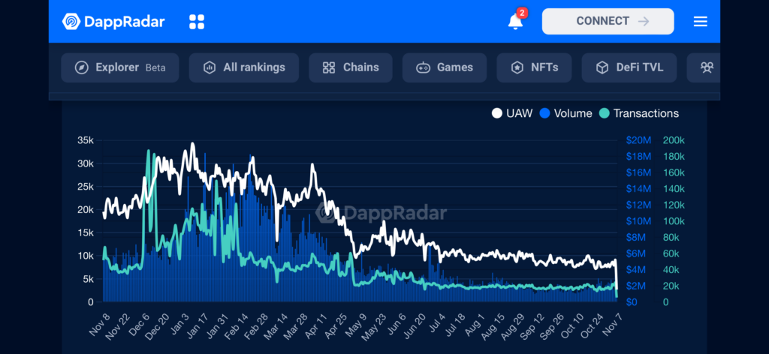
Task: Click the UAW line peak near Jan 3
Action: (193, 144)
